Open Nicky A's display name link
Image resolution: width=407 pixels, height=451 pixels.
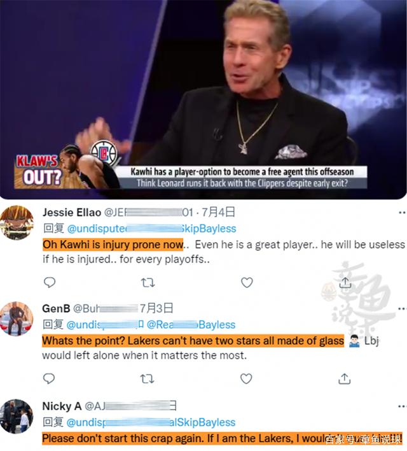click(62, 406)
